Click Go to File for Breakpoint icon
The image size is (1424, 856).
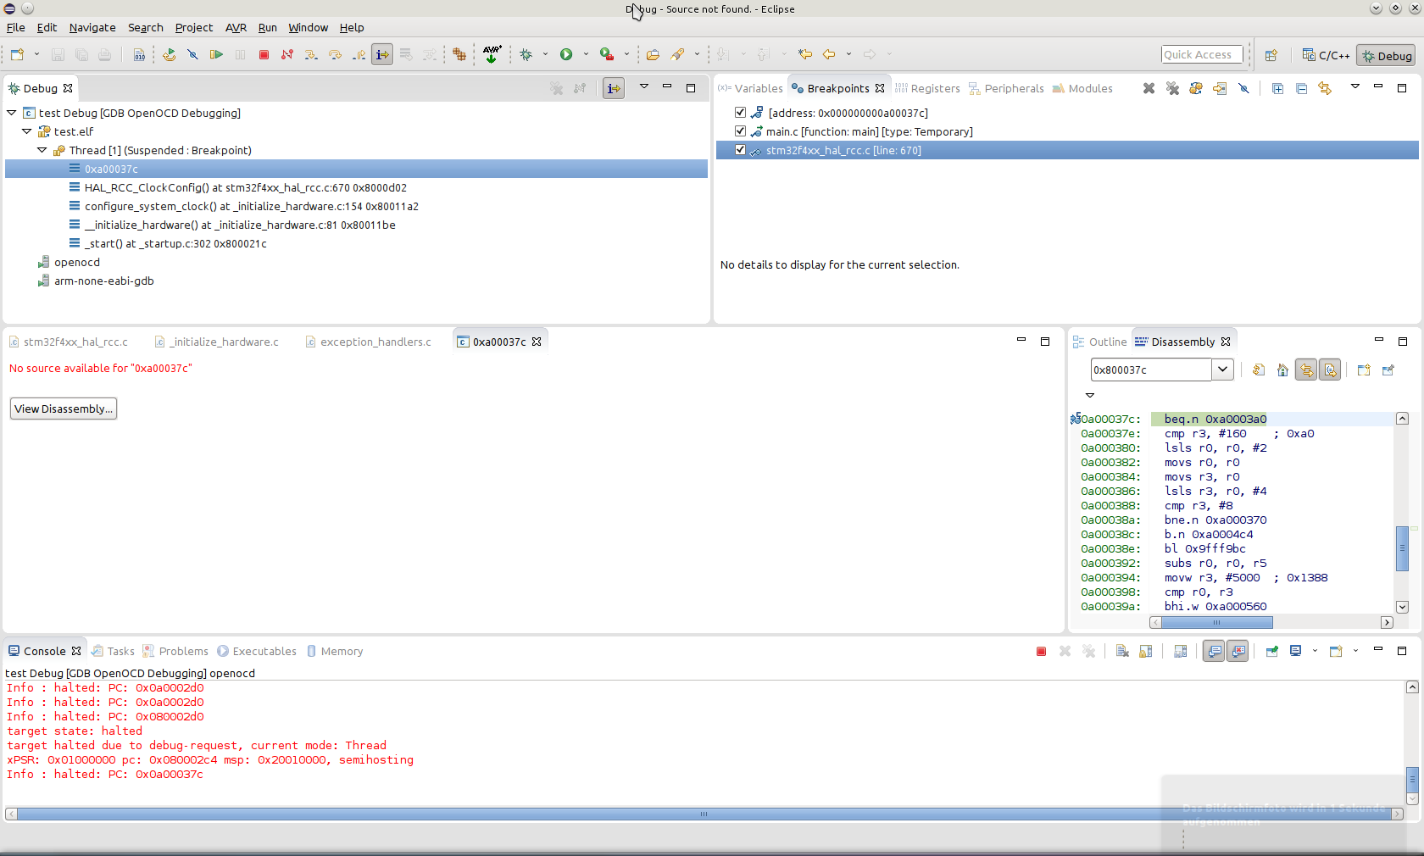[x=1220, y=88]
